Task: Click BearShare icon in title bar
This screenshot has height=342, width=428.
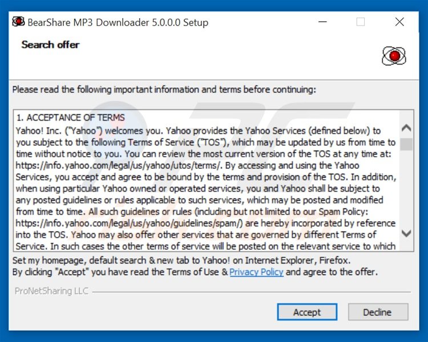Action: coord(18,22)
